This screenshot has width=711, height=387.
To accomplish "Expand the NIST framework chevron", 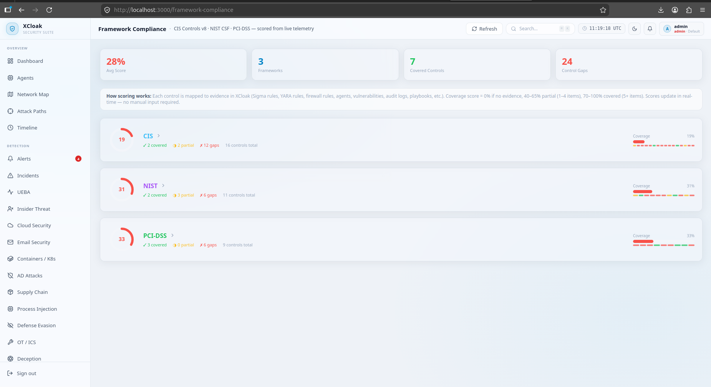I will [163, 185].
